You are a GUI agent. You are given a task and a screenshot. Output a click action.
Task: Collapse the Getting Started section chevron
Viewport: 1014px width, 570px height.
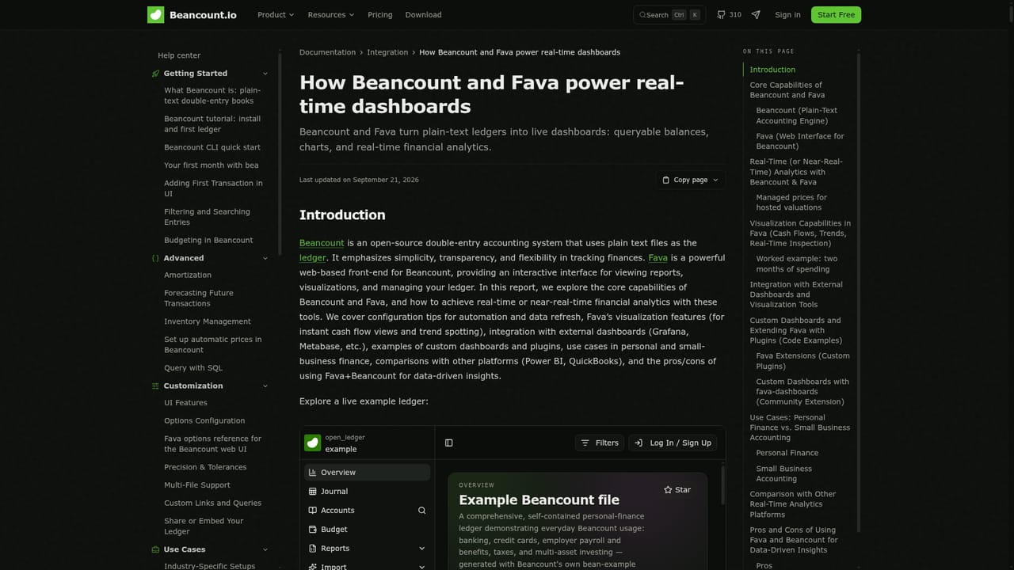point(265,74)
